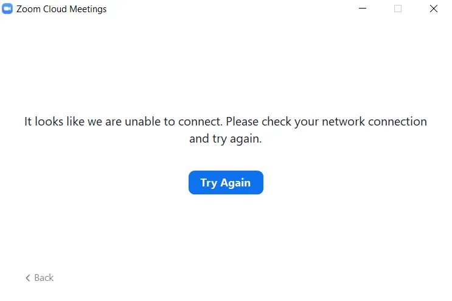452x301 pixels.
Task: Click the left chevron beside Back
Action: pos(28,278)
